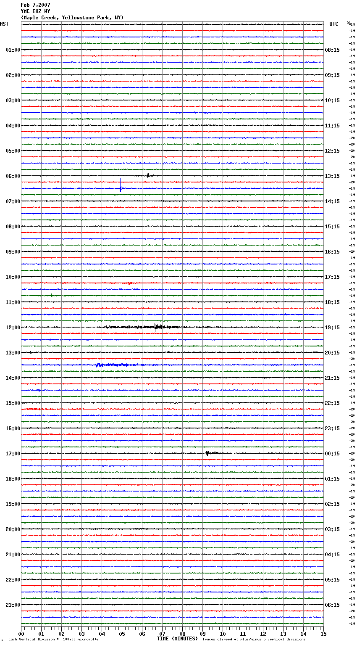Screen dimensions: 357x645
Task: Click the 15:15 UTC time label
Action: 332,227
